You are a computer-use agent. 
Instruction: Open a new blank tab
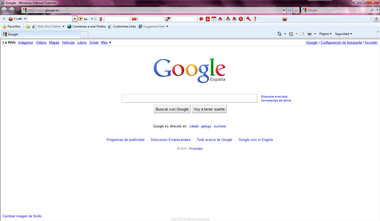pos(84,35)
